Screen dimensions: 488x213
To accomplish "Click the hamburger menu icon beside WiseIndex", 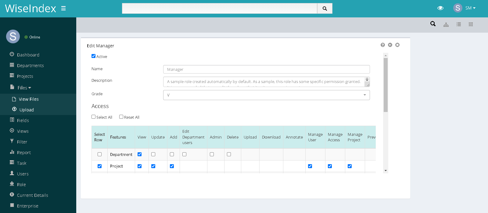I will pyautogui.click(x=63, y=8).
